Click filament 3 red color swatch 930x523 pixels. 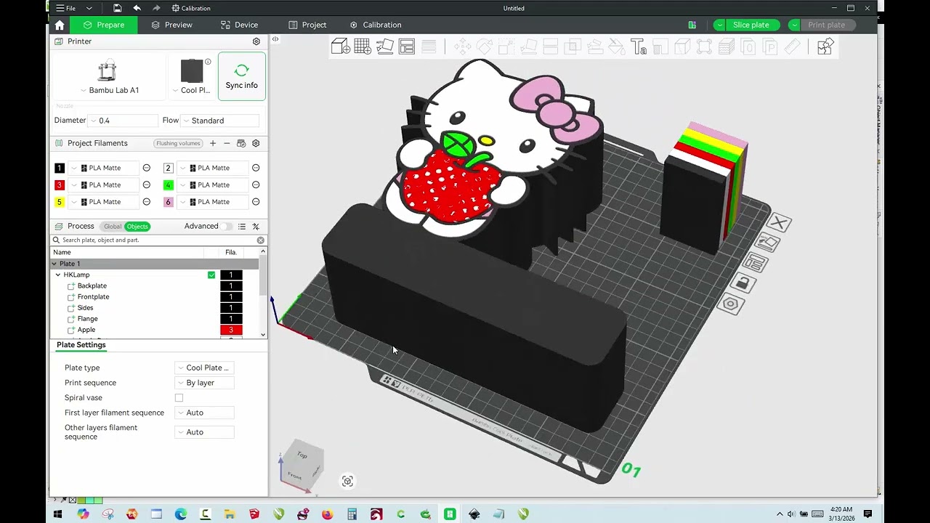(x=60, y=185)
